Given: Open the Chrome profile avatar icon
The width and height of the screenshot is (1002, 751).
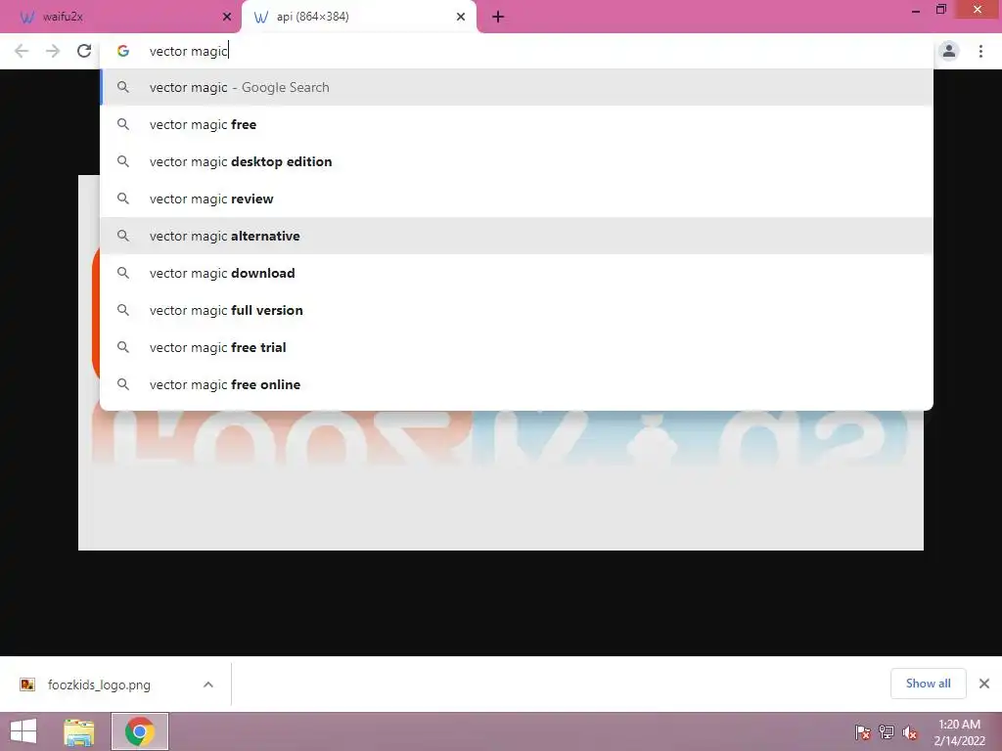Looking at the screenshot, I should tap(949, 51).
